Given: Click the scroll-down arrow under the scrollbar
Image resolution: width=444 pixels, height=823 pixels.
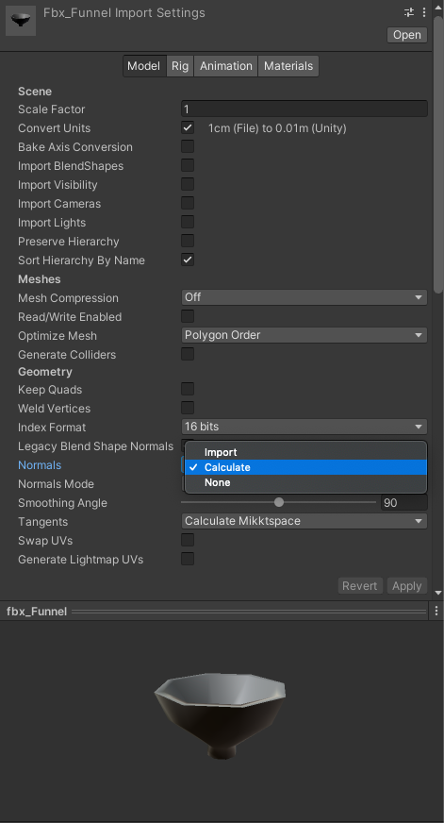Looking at the screenshot, I should (438, 593).
